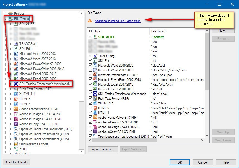
Task: Click the File Types tree node icon
Action: [x=11, y=19]
